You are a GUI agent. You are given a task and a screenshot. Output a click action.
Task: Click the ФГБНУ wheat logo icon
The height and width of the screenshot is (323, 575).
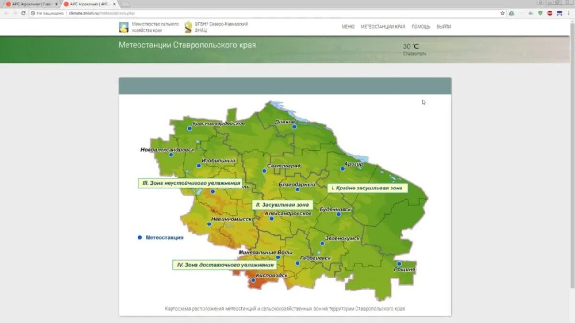(x=188, y=27)
